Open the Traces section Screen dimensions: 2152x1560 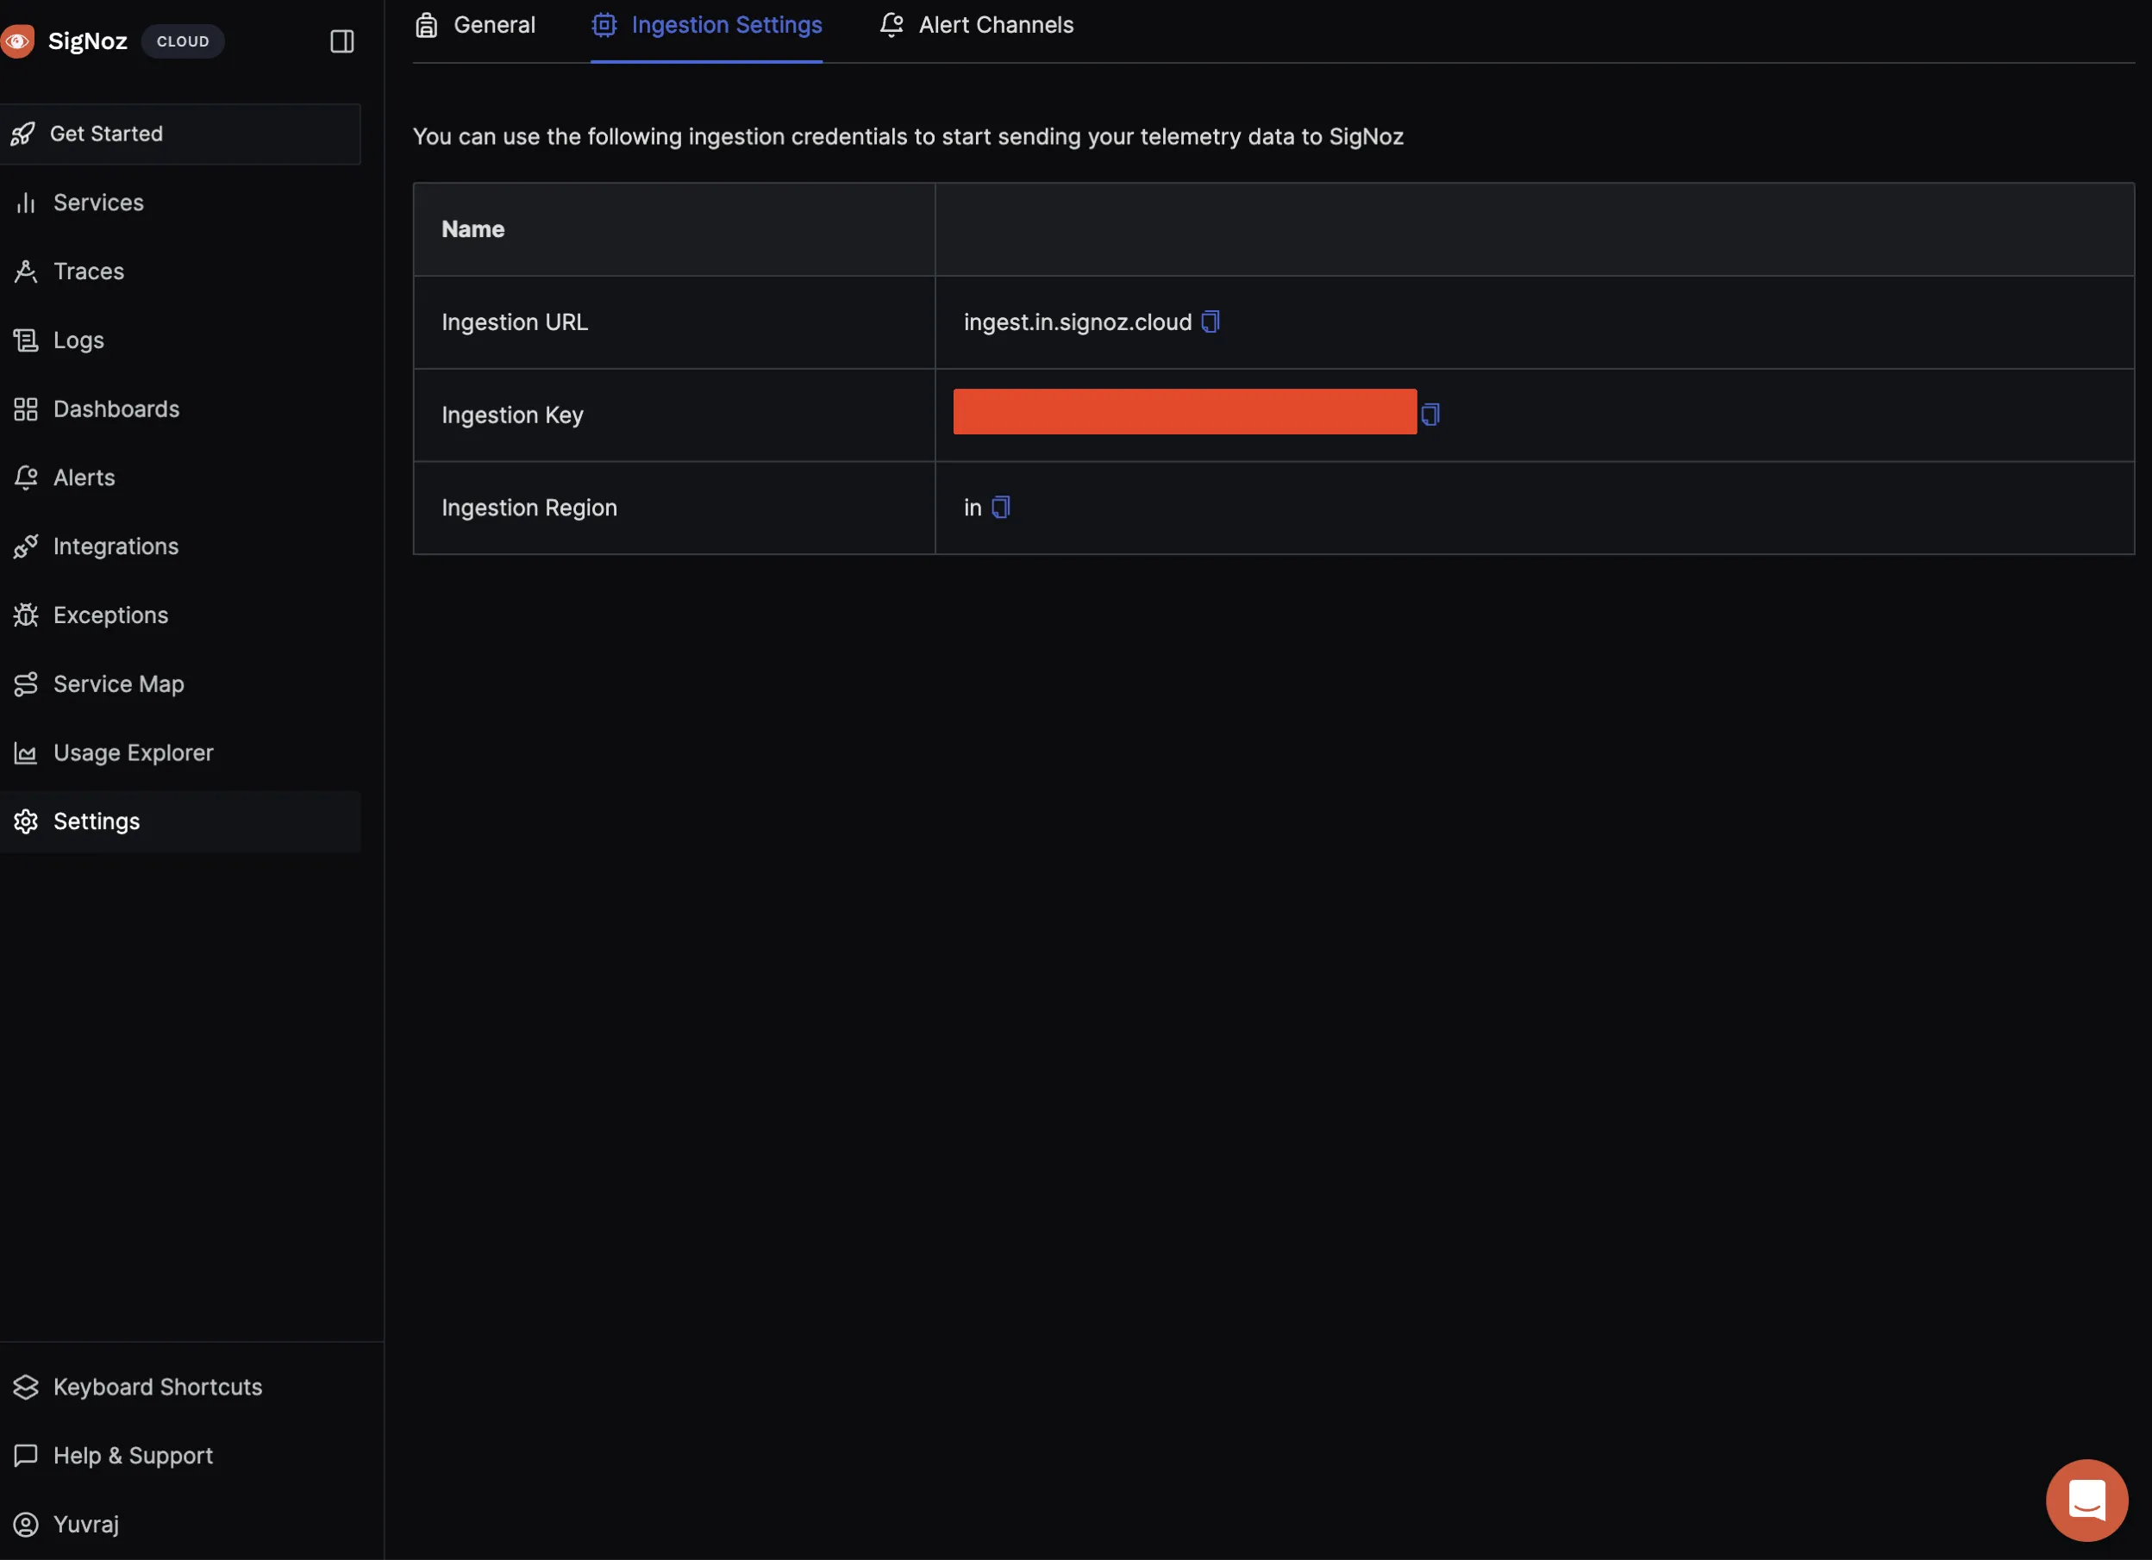coord(88,271)
